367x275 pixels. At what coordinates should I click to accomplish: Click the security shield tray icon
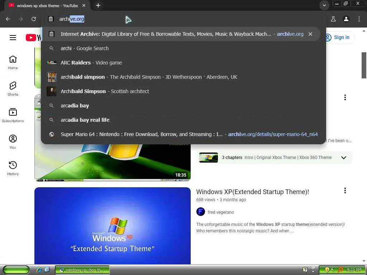[x=327, y=270]
